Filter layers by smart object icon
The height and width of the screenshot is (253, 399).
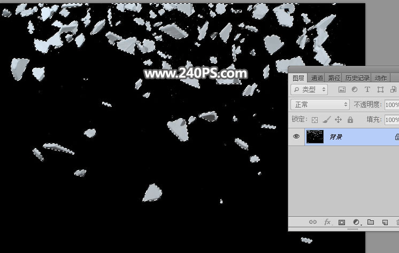pos(394,90)
